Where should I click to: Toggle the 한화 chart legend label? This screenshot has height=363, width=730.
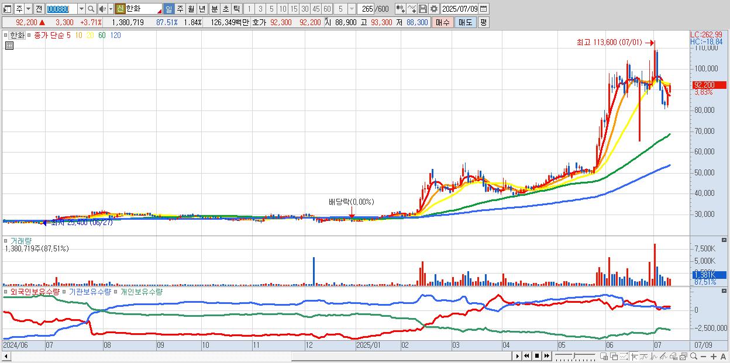[17, 36]
